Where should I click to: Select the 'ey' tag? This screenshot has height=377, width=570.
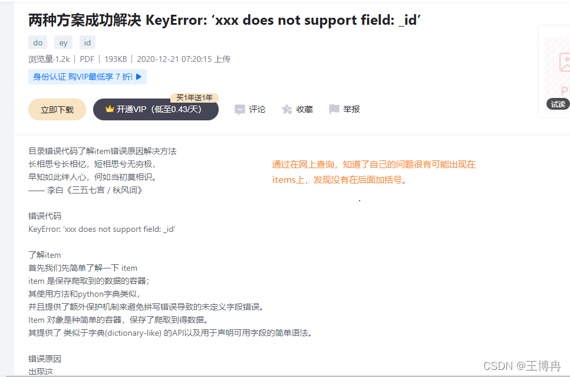tap(63, 42)
